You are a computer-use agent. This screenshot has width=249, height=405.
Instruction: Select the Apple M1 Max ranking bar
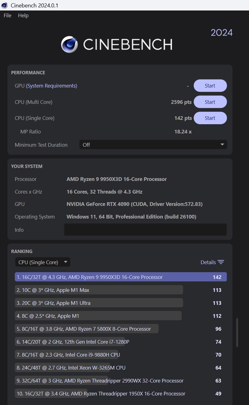pyautogui.click(x=99, y=290)
